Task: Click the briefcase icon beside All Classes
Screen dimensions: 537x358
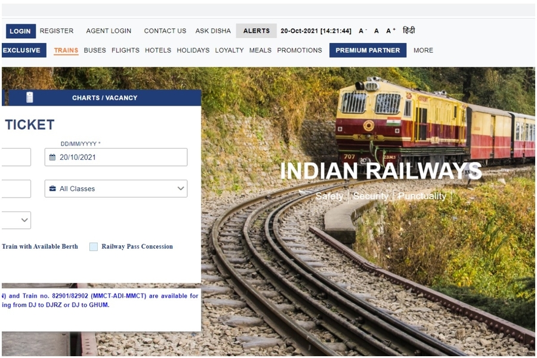Action: [53, 189]
